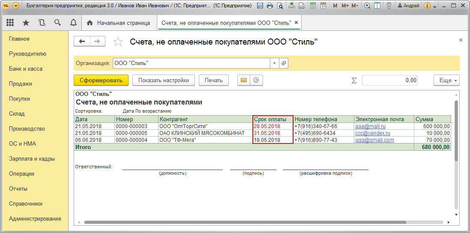Viewport: 470px width, 233px height.
Task: Open the sections menu grid icon
Action: pyautogui.click(x=10, y=23)
